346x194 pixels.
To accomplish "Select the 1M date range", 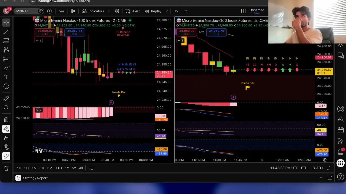I will 34,168.
